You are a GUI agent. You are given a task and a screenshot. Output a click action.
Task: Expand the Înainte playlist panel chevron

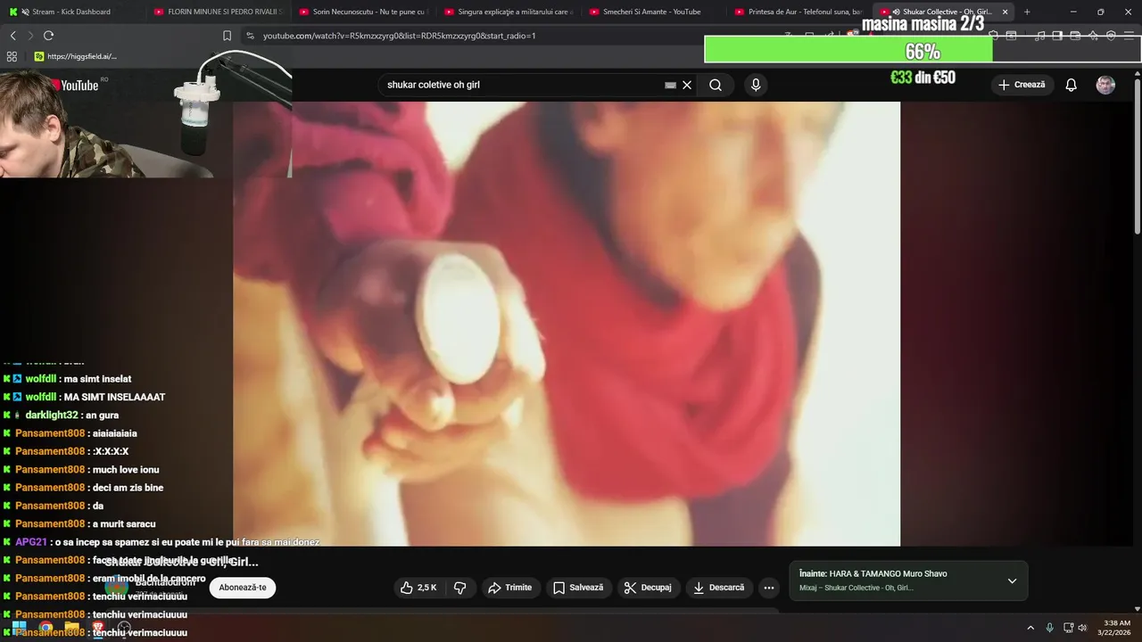pos(1012,580)
